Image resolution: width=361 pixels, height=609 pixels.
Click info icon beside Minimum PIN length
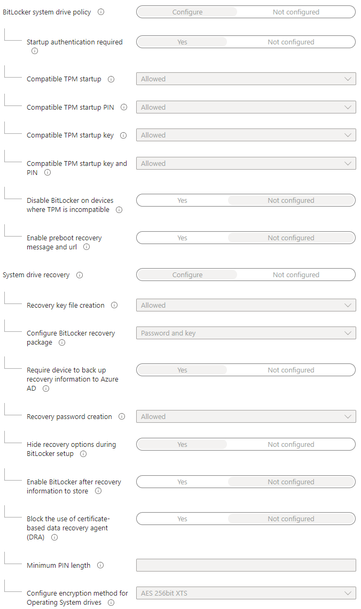(x=100, y=565)
